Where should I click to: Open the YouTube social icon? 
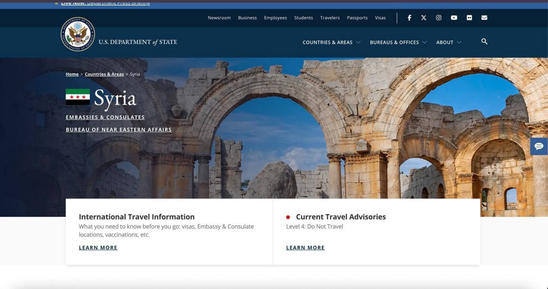coord(454,18)
